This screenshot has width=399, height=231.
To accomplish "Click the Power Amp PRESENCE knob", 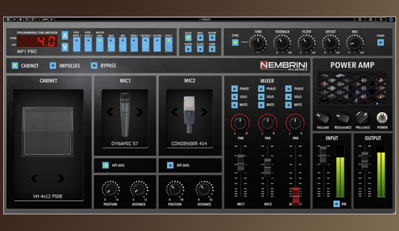I will click(x=362, y=117).
